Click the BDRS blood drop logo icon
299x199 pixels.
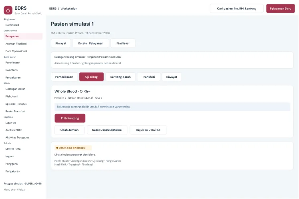click(8, 10)
